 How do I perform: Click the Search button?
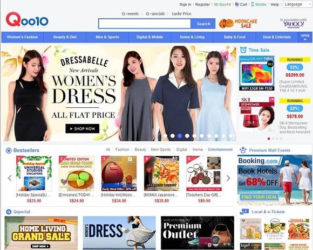click(x=203, y=24)
